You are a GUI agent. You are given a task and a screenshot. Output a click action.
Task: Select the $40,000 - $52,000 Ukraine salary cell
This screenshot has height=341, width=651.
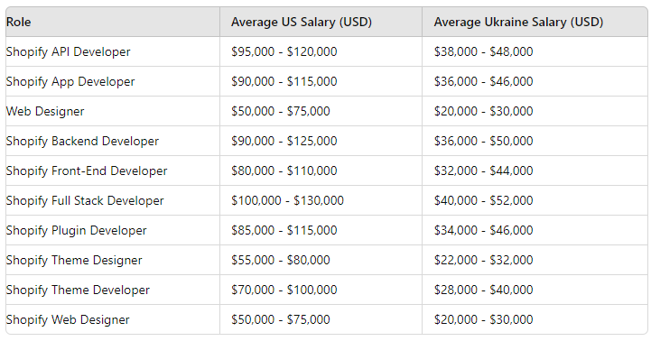click(x=535, y=200)
